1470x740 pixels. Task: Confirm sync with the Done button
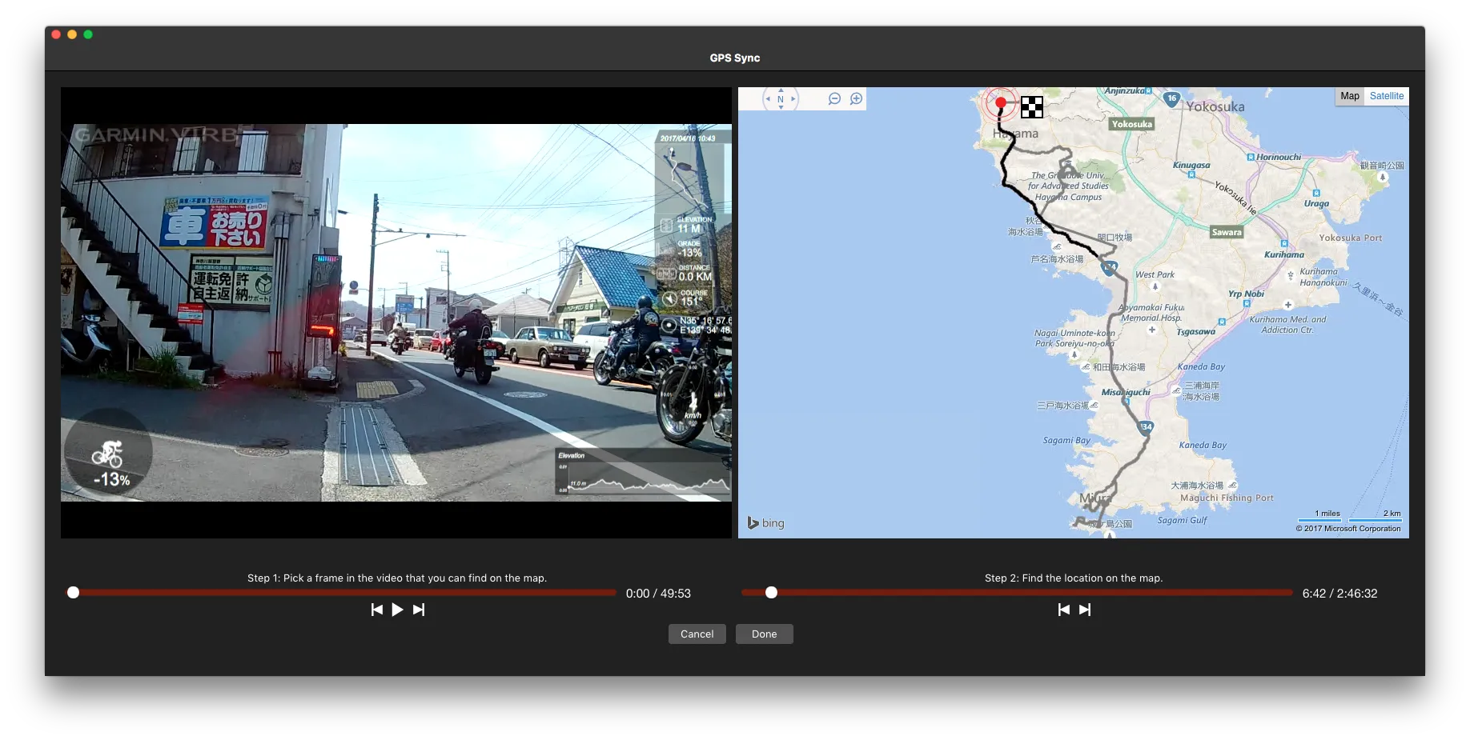pyautogui.click(x=764, y=634)
